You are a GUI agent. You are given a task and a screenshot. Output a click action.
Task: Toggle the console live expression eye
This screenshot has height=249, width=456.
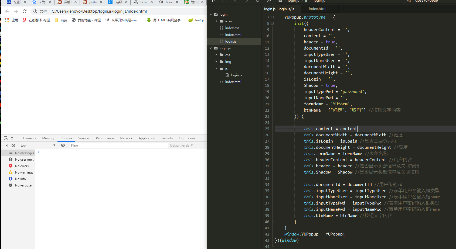[63, 145]
